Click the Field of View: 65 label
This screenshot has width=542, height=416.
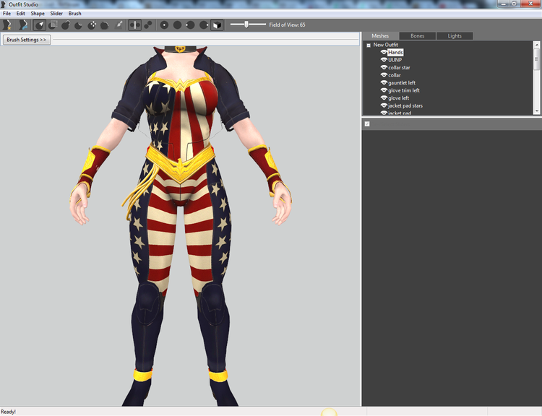287,25
